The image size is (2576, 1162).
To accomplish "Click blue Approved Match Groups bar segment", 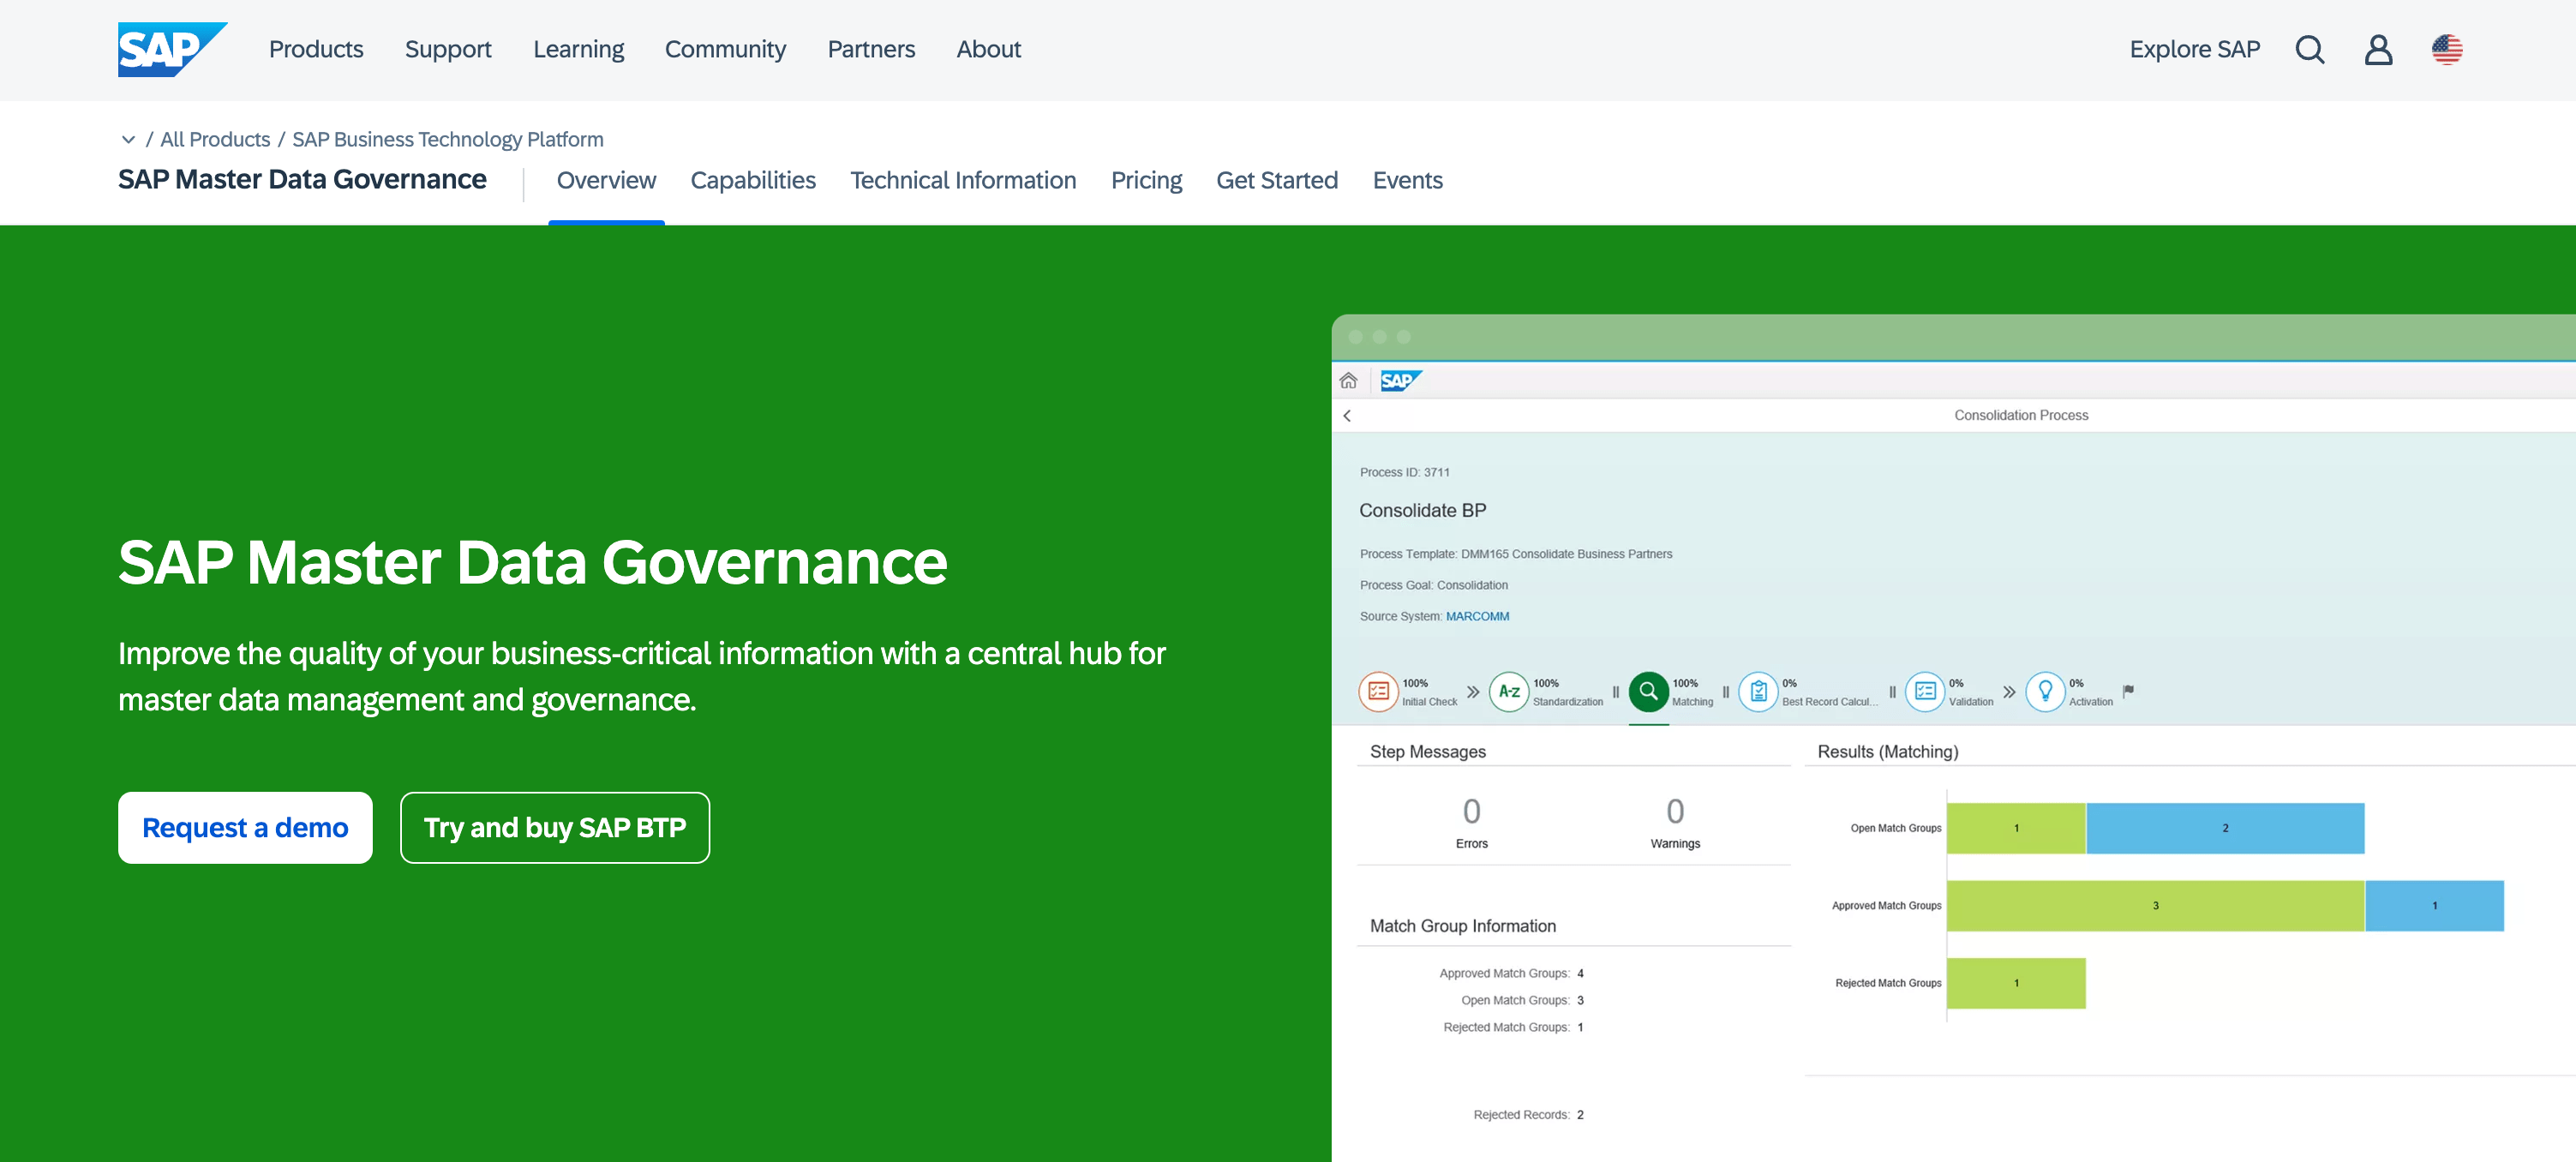I will (2434, 905).
